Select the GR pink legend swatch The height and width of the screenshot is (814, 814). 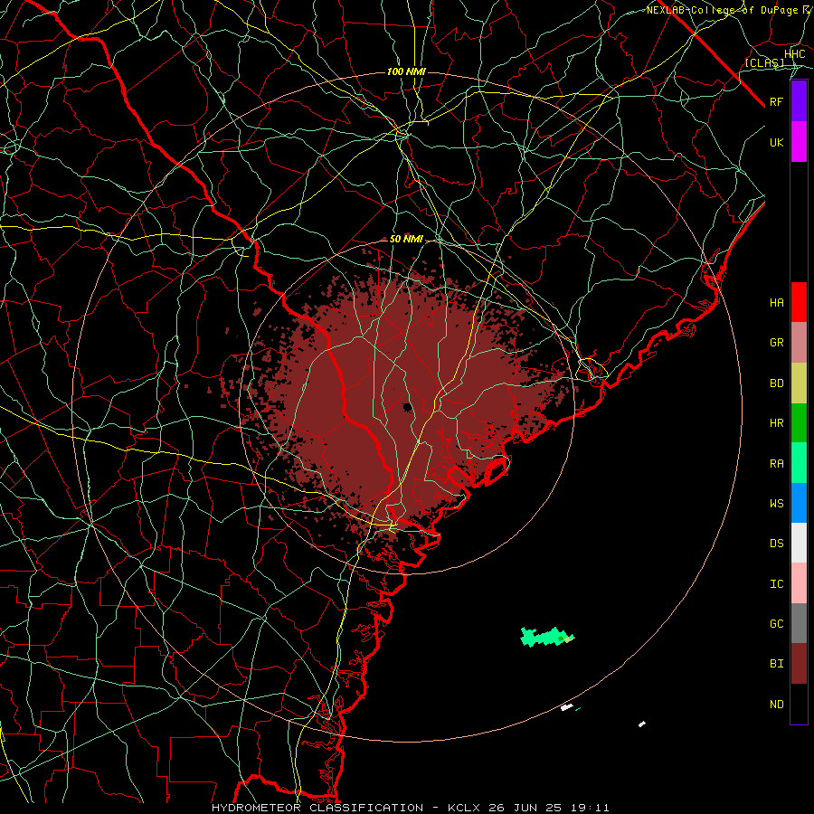799,343
